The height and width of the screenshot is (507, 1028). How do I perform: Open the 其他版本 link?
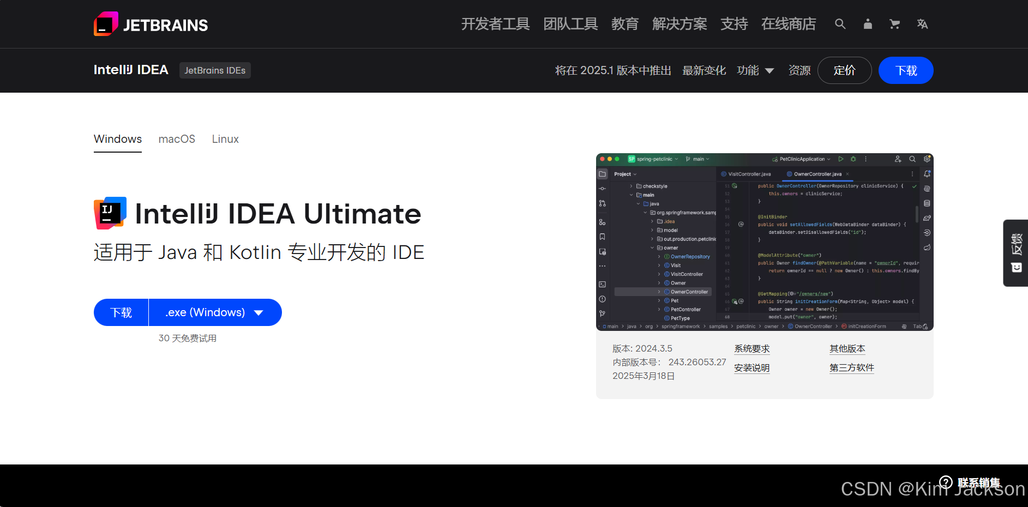847,348
